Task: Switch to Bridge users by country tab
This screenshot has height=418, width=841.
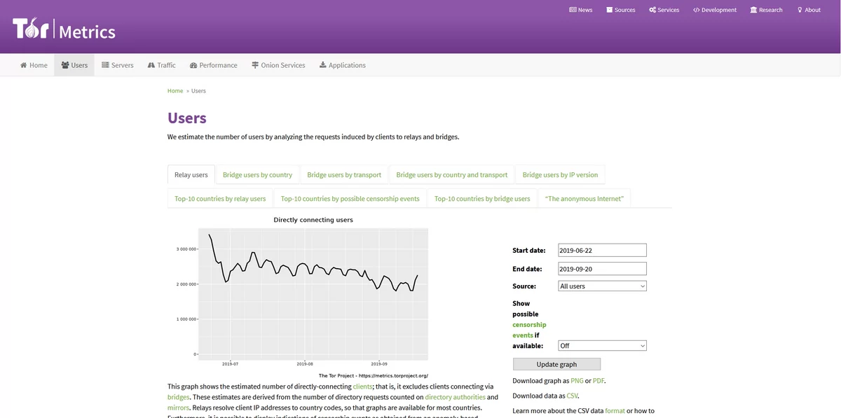Action: point(257,175)
